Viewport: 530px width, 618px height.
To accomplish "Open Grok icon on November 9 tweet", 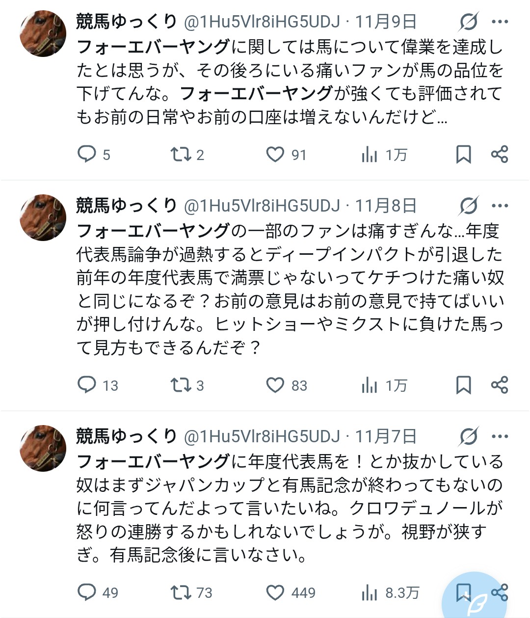I will [469, 22].
